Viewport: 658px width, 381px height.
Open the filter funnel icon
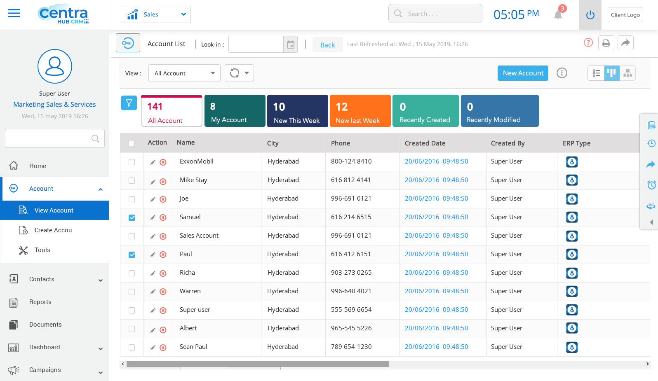[x=129, y=103]
